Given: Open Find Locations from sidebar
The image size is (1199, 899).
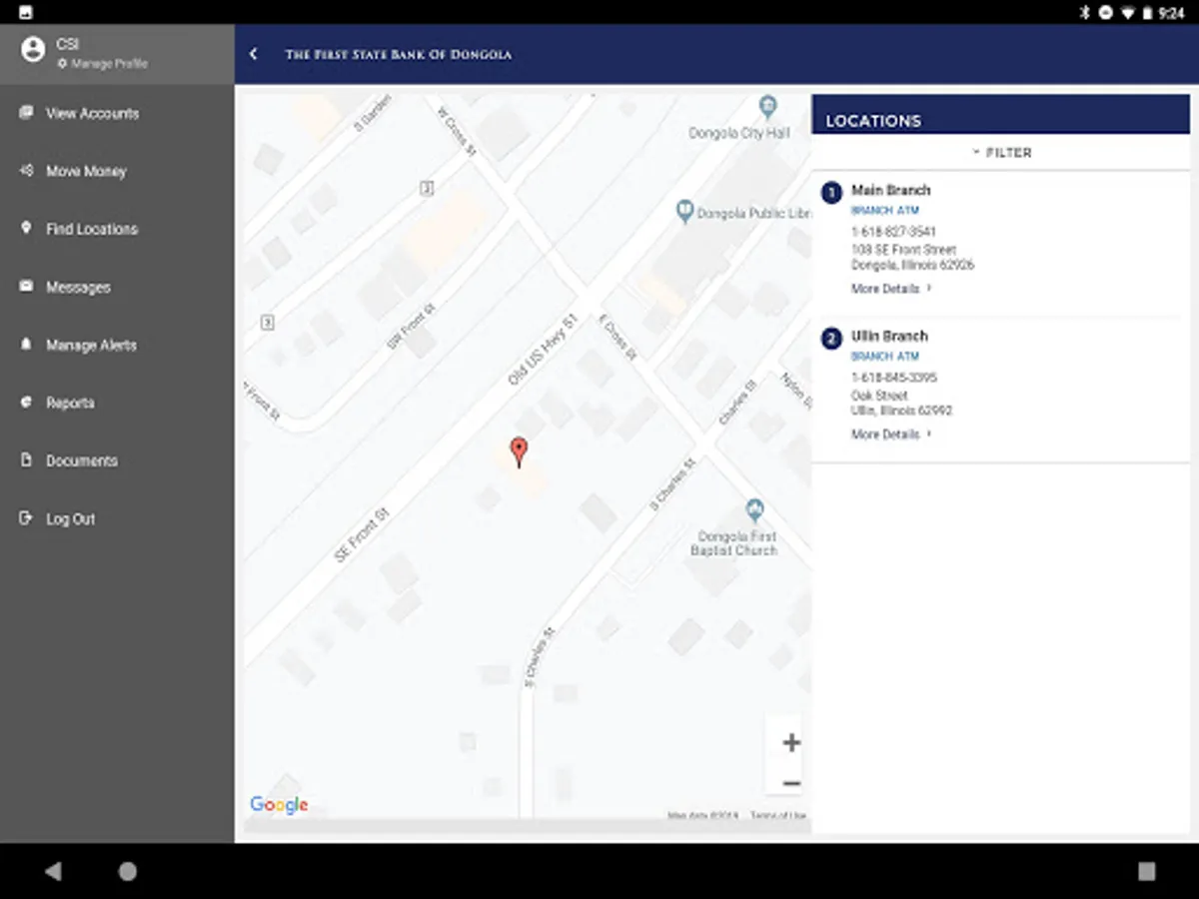Looking at the screenshot, I should point(27,229).
